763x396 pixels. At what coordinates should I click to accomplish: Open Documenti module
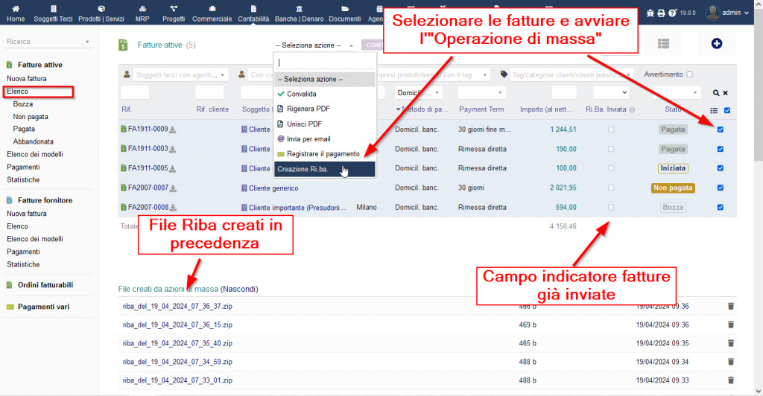[x=344, y=13]
